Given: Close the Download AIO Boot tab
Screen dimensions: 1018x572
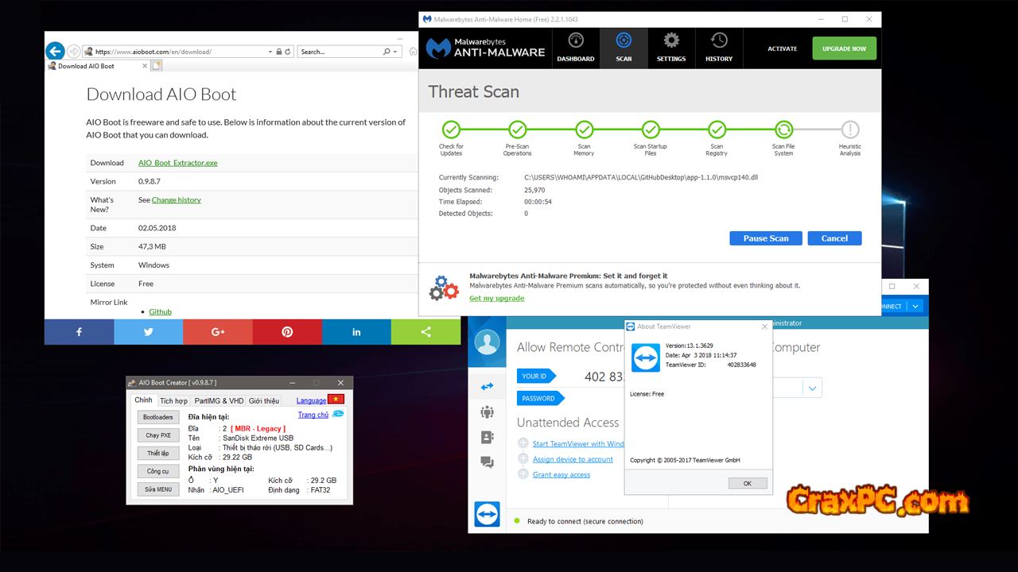Looking at the screenshot, I should click(144, 66).
